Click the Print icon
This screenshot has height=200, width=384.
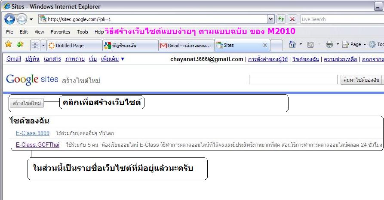[329, 44]
